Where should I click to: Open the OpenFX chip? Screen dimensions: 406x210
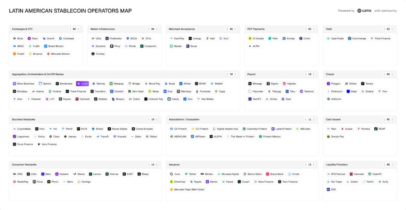pyautogui.click(x=375, y=174)
